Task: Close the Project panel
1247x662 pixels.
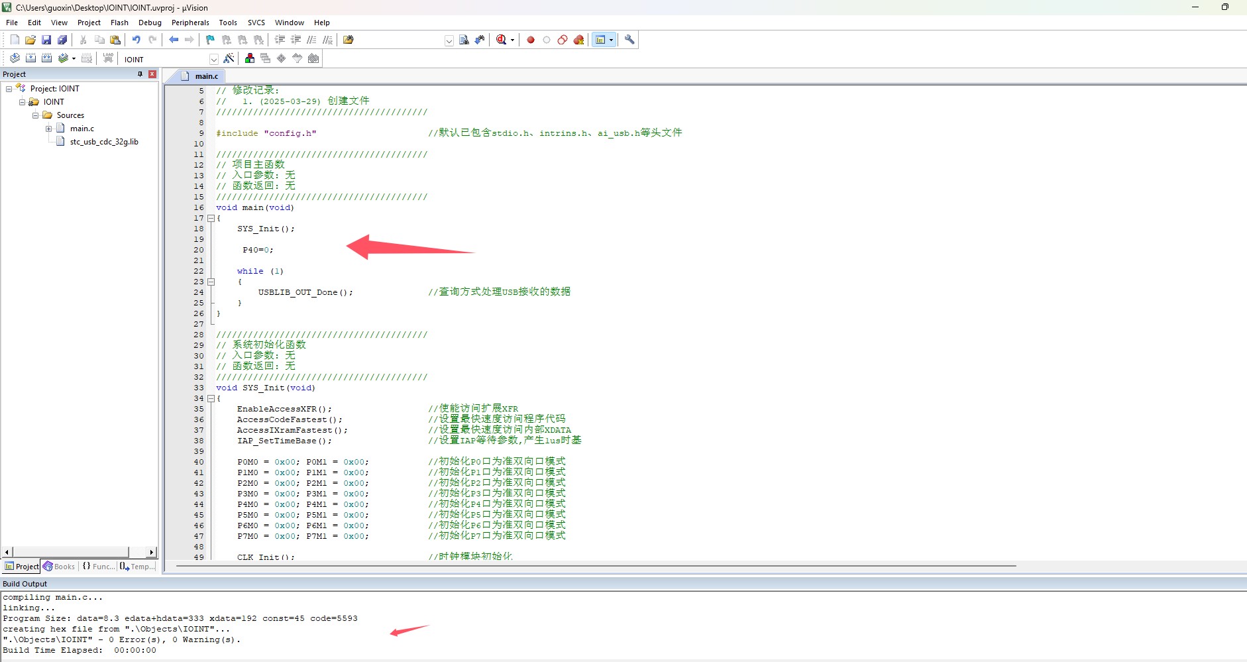Action: click(152, 74)
